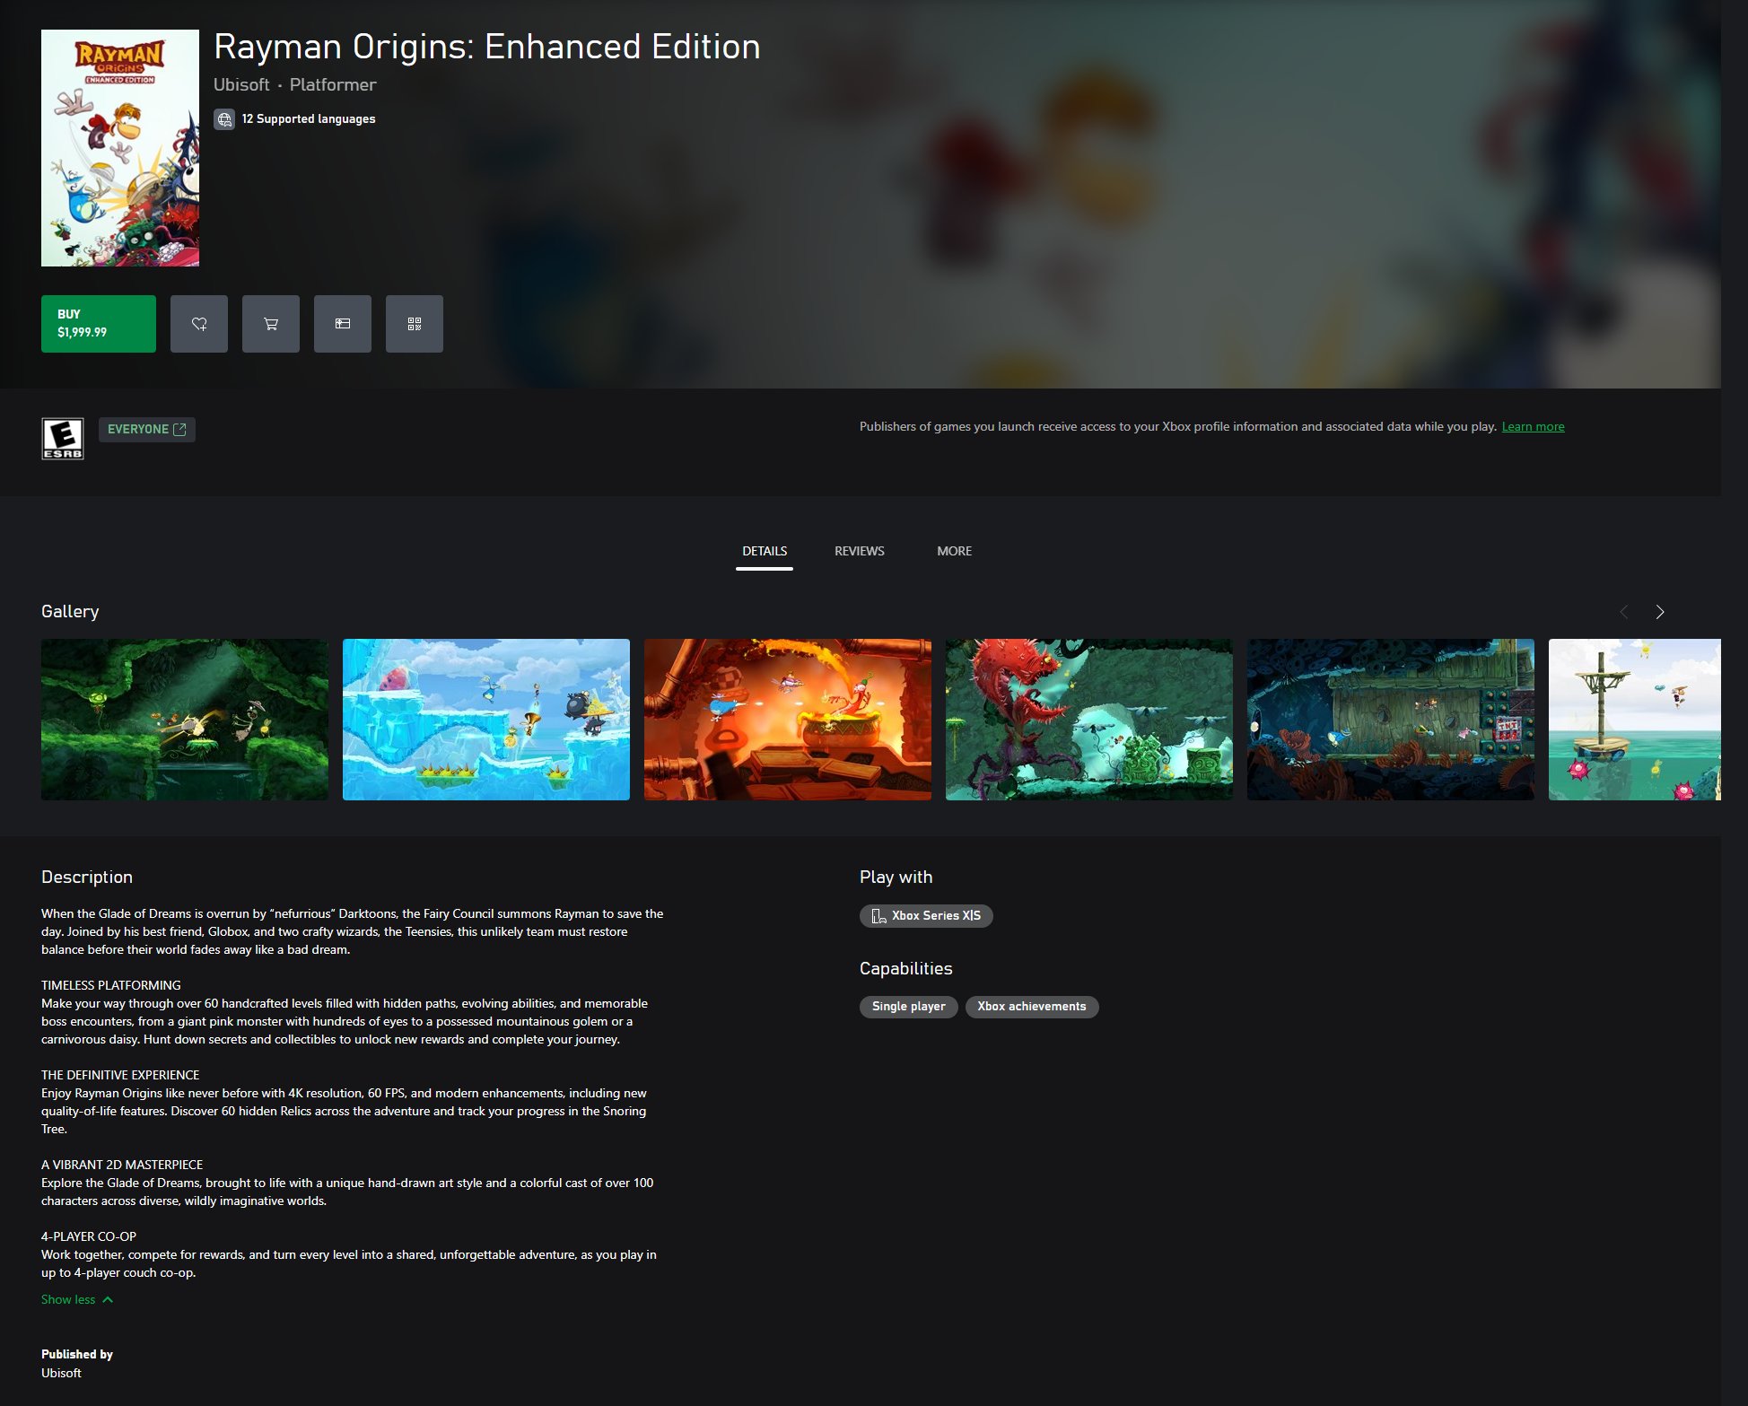Click the TIMELESS PLATFORMING heading
The width and height of the screenshot is (1748, 1406).
click(111, 986)
